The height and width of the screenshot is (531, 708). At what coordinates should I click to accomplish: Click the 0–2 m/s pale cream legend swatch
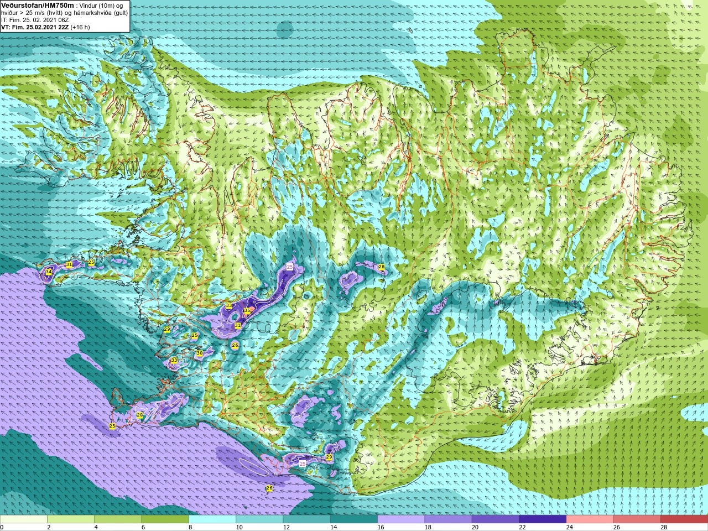click(24, 519)
